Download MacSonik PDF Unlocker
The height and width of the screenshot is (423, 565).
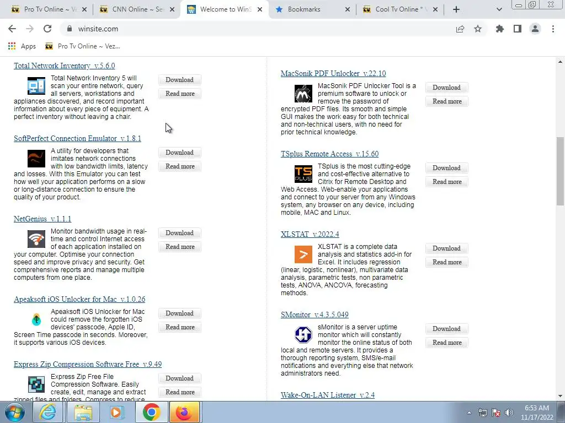click(446, 88)
